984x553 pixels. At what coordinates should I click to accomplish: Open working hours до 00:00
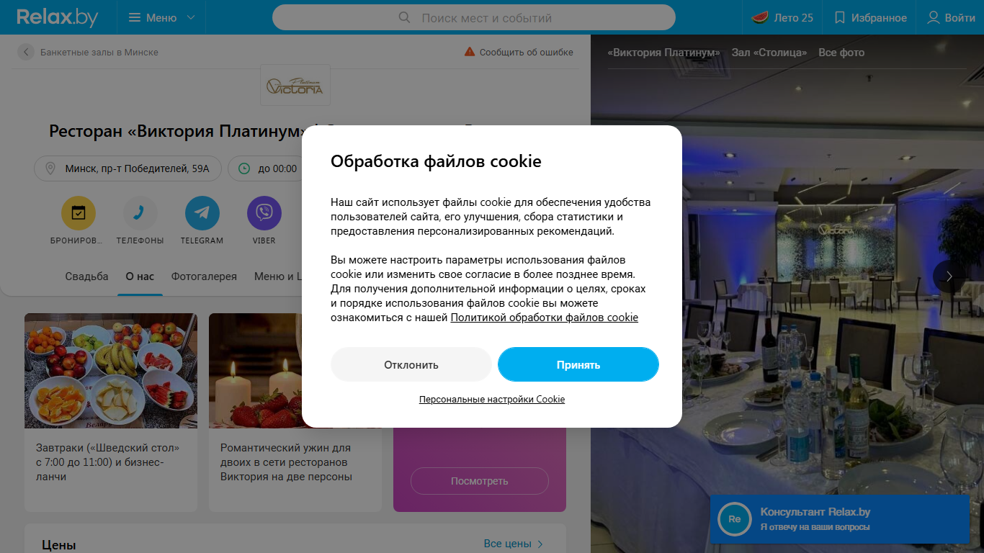(268, 168)
